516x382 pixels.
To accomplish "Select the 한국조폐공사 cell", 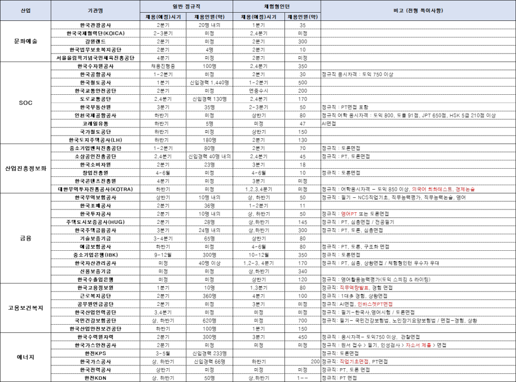I will pos(95,206).
